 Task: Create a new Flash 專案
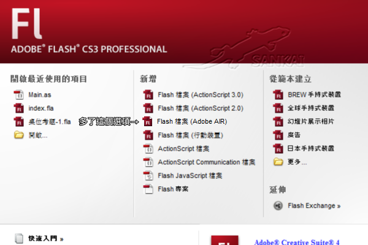click(x=173, y=189)
